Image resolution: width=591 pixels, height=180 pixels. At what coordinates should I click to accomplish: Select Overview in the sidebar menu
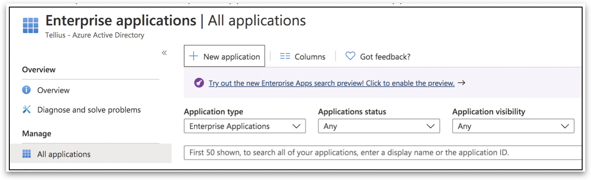click(53, 90)
